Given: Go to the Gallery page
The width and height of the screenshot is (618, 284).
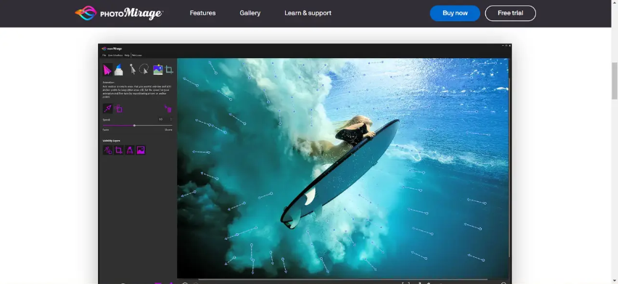Looking at the screenshot, I should pyautogui.click(x=250, y=13).
